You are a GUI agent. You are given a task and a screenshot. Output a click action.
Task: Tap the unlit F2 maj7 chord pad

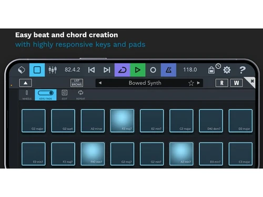pos(63,154)
